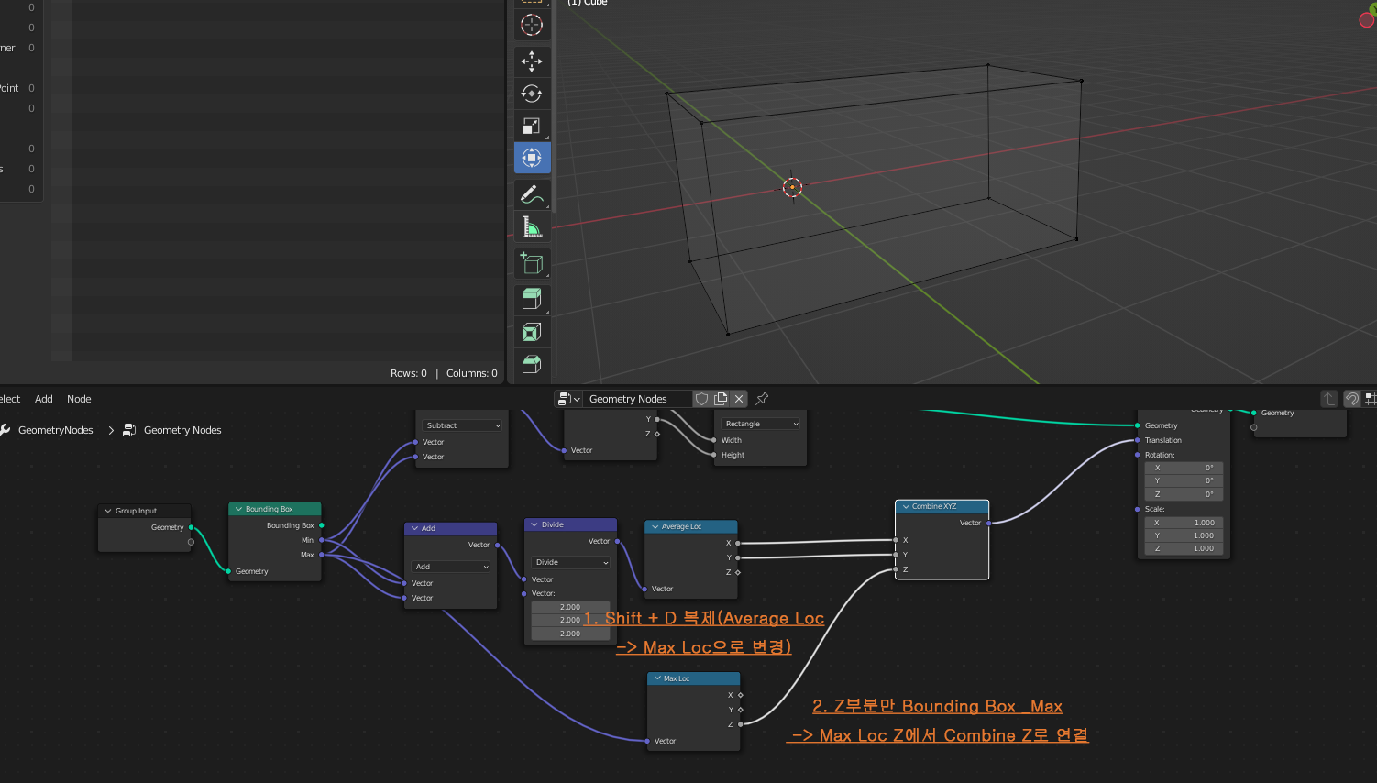Toggle fake user shield for Geometry Nodes
Image resolution: width=1377 pixels, height=783 pixels.
(702, 399)
